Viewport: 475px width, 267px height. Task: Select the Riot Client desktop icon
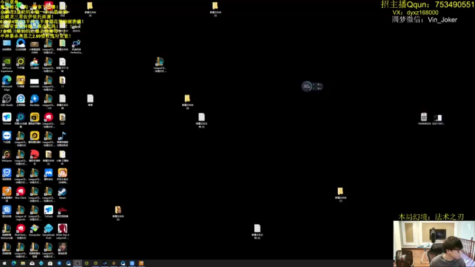click(21, 192)
